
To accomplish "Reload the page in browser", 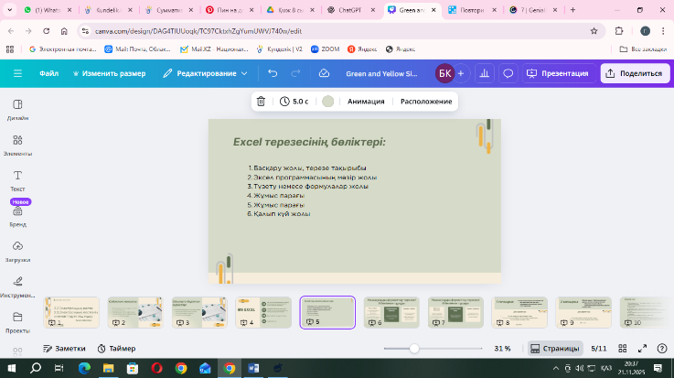I will coord(47,31).
